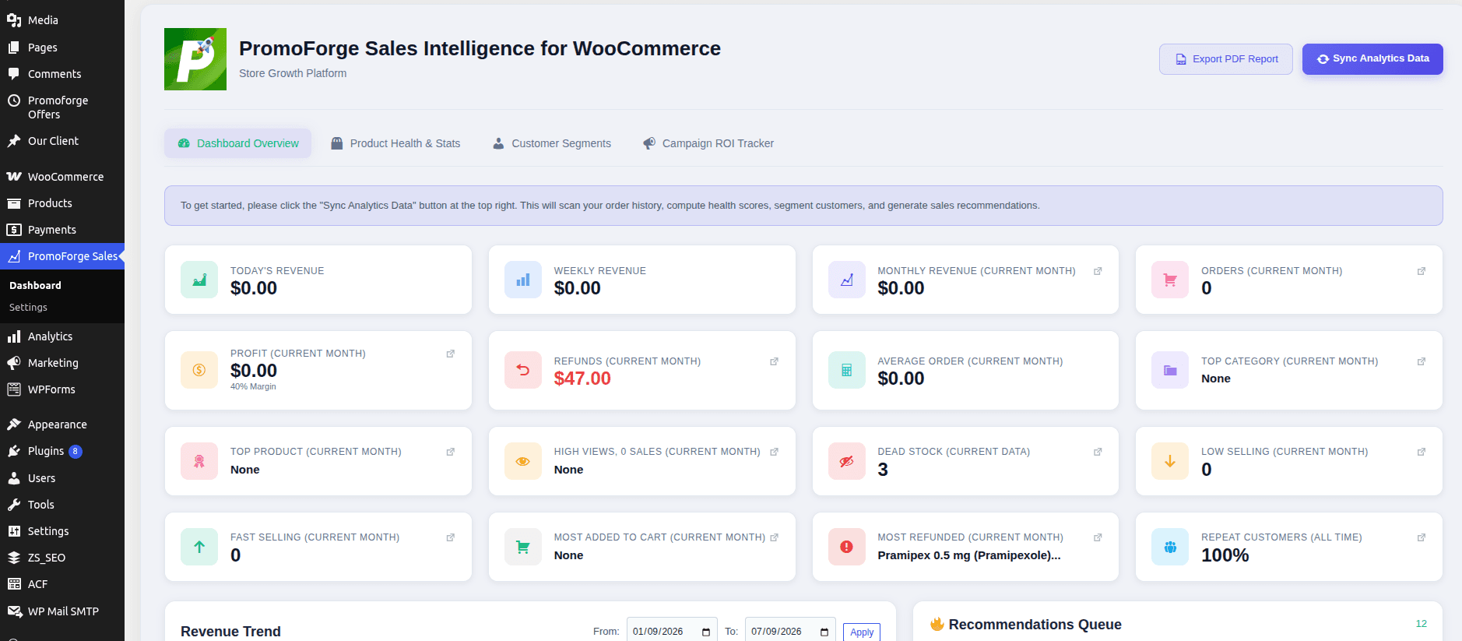Click Sync Analytics Data button
Screen dimensions: 1462x641
pyautogui.click(x=1372, y=59)
